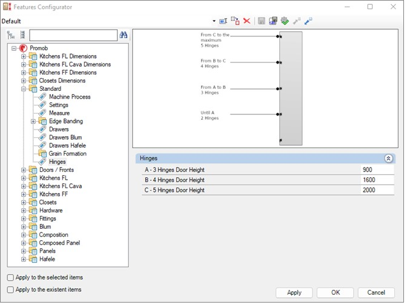Click the expand all tree icon
This screenshot has width=407, height=305.
11,35
